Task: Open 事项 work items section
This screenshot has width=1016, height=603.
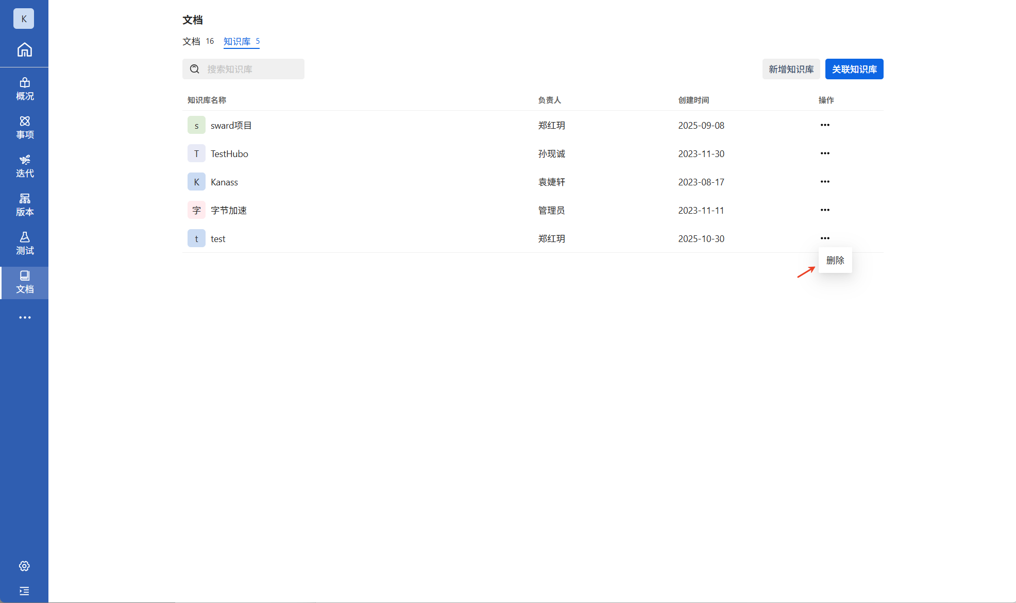Action: (x=24, y=128)
